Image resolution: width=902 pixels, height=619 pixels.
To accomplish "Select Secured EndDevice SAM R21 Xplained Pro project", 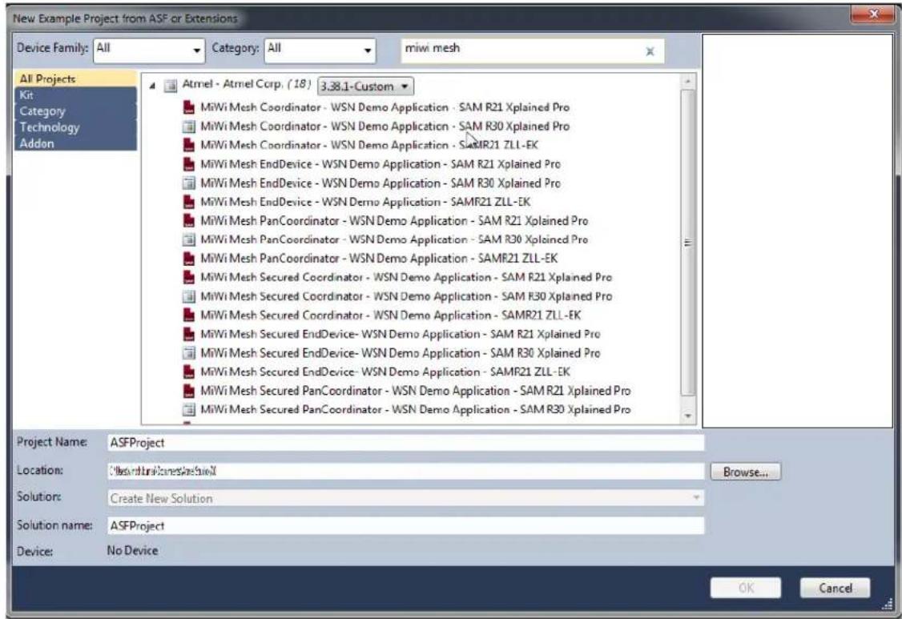I will click(401, 334).
